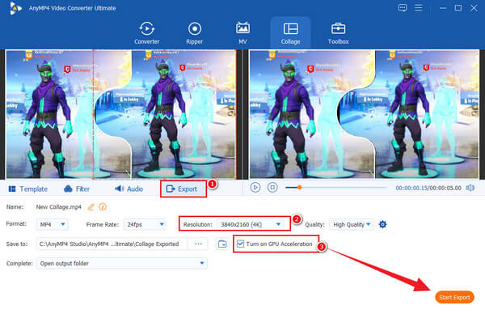The width and height of the screenshot is (485, 314).
Task: Click the output preview image
Action: [x=364, y=114]
